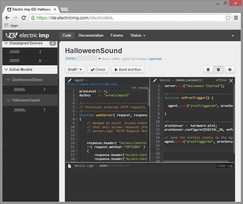Open the Documentation nav item
Viewport: 243px width, 204px height.
(x=91, y=36)
